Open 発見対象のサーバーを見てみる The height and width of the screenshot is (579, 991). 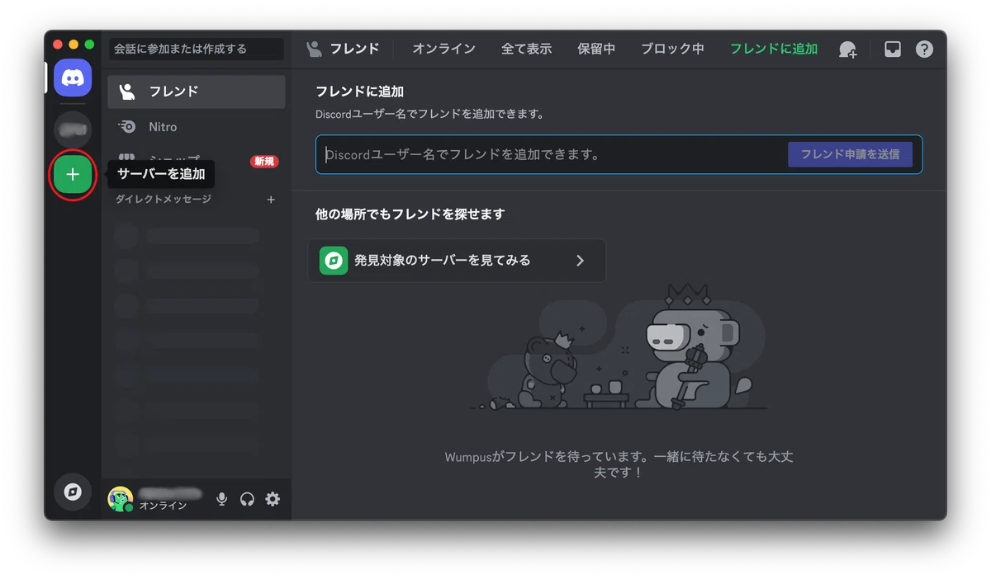click(x=457, y=261)
